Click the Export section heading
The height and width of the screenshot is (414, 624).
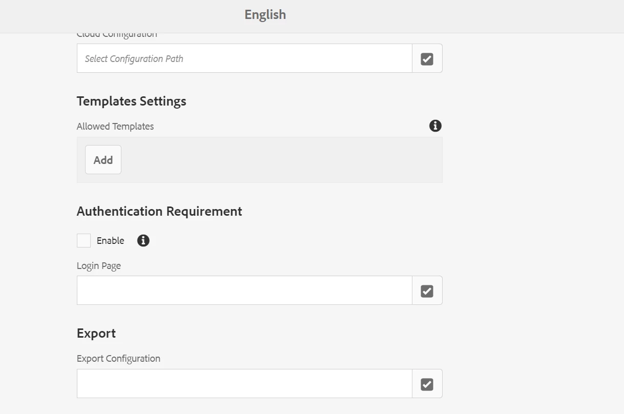coord(96,334)
